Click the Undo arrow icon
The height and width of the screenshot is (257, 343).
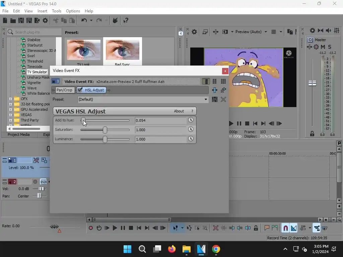click(x=84, y=20)
